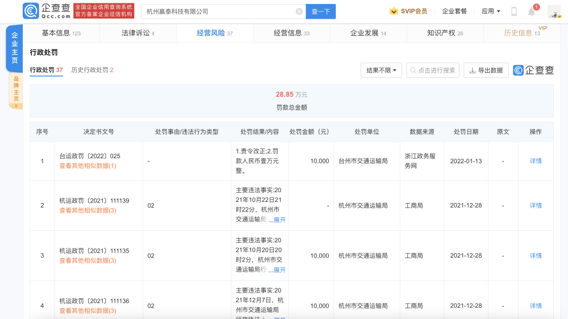Select the 历史行政处罚 sub-tab
Viewport: 568px width, 319px height.
(93, 70)
